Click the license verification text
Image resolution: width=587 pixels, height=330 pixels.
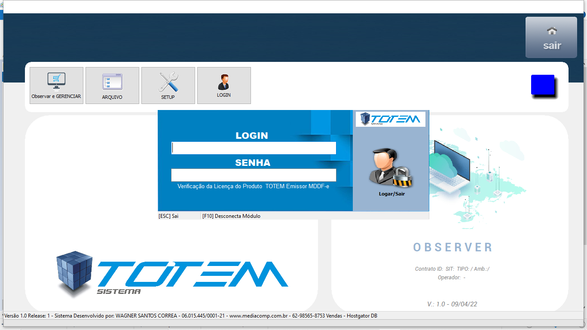pos(254,186)
